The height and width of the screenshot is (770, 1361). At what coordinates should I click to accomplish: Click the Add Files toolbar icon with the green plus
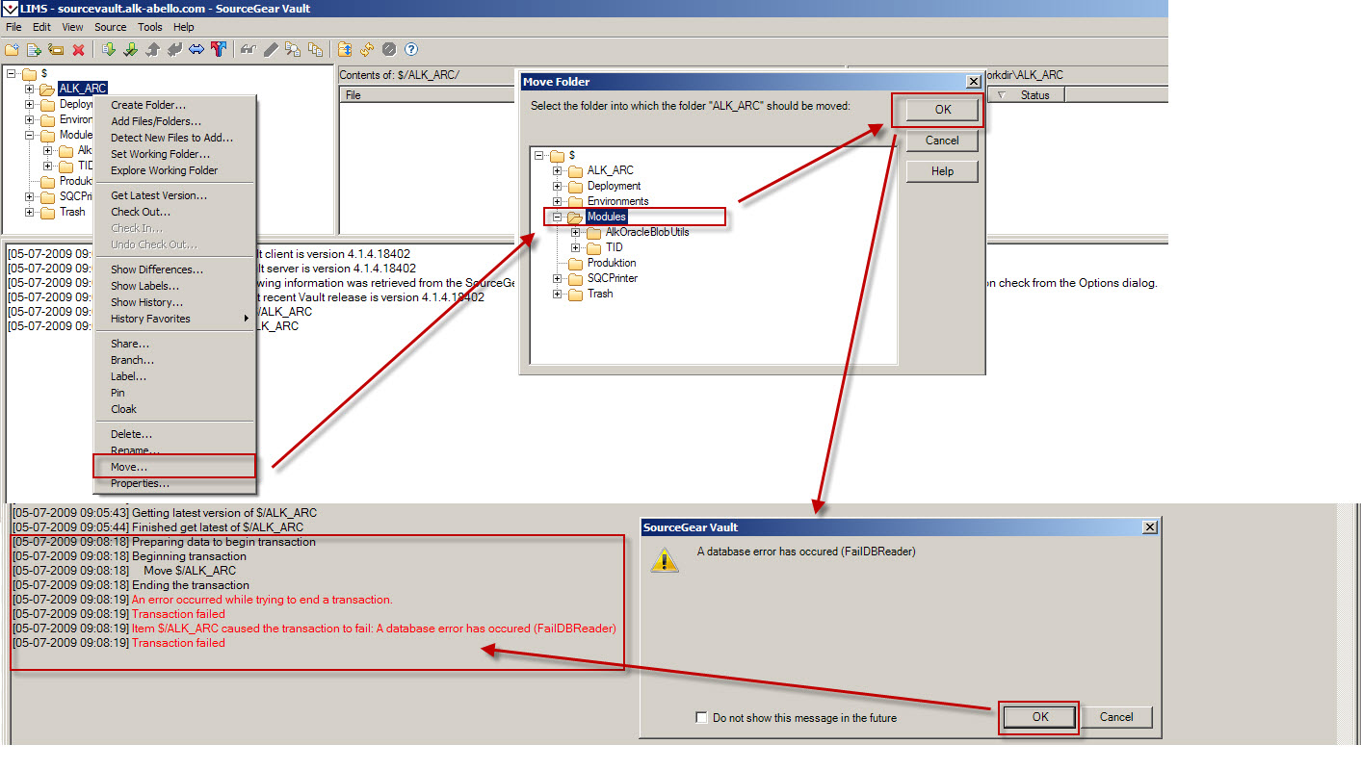(x=34, y=49)
